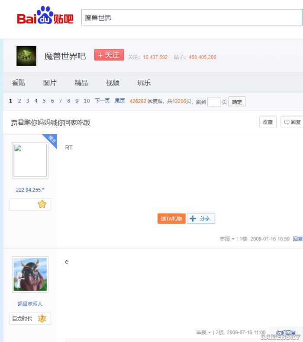Open user profile 222.94.255.*
The height and width of the screenshot is (342, 303).
pos(30,190)
